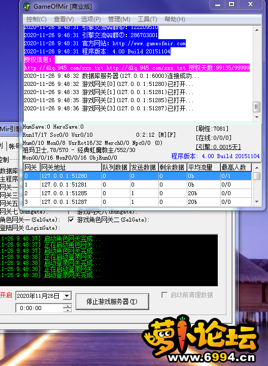268x366 pixels.
Task: Click the [刷怪:7081] status text
Action: [x=212, y=129]
